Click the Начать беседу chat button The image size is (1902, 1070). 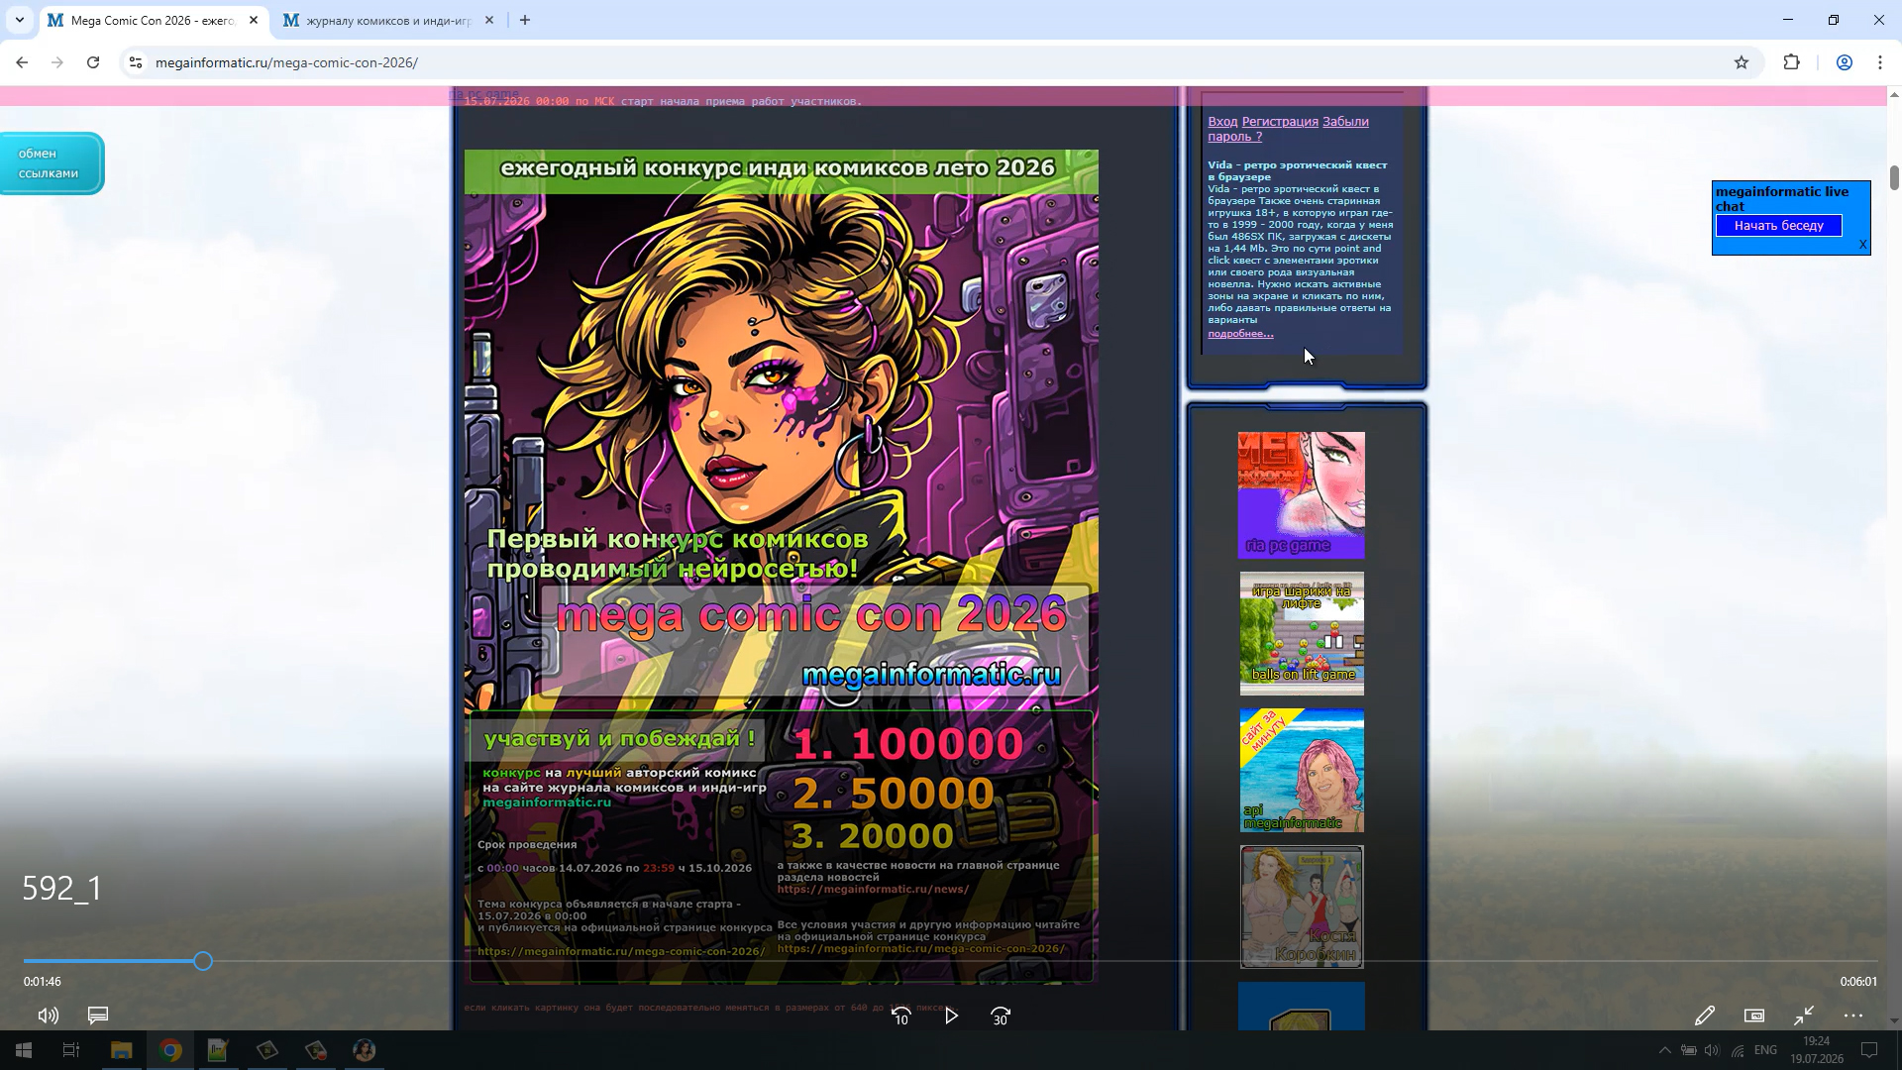[1779, 226]
